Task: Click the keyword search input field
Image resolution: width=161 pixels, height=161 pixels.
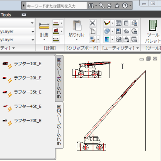Action: (56, 6)
